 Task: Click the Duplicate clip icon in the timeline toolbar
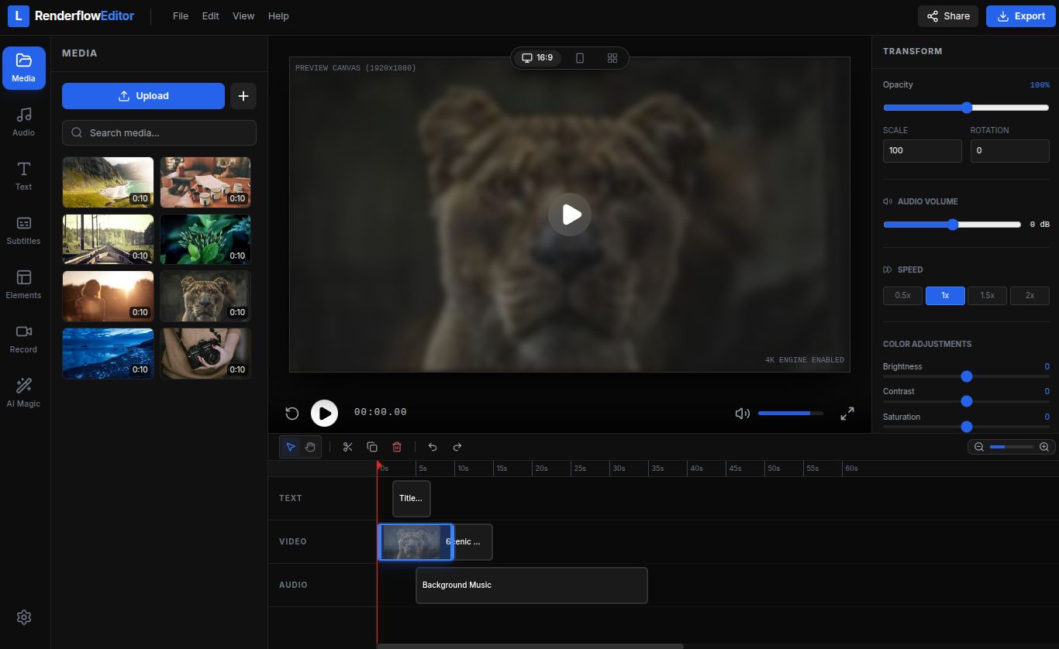click(x=372, y=447)
